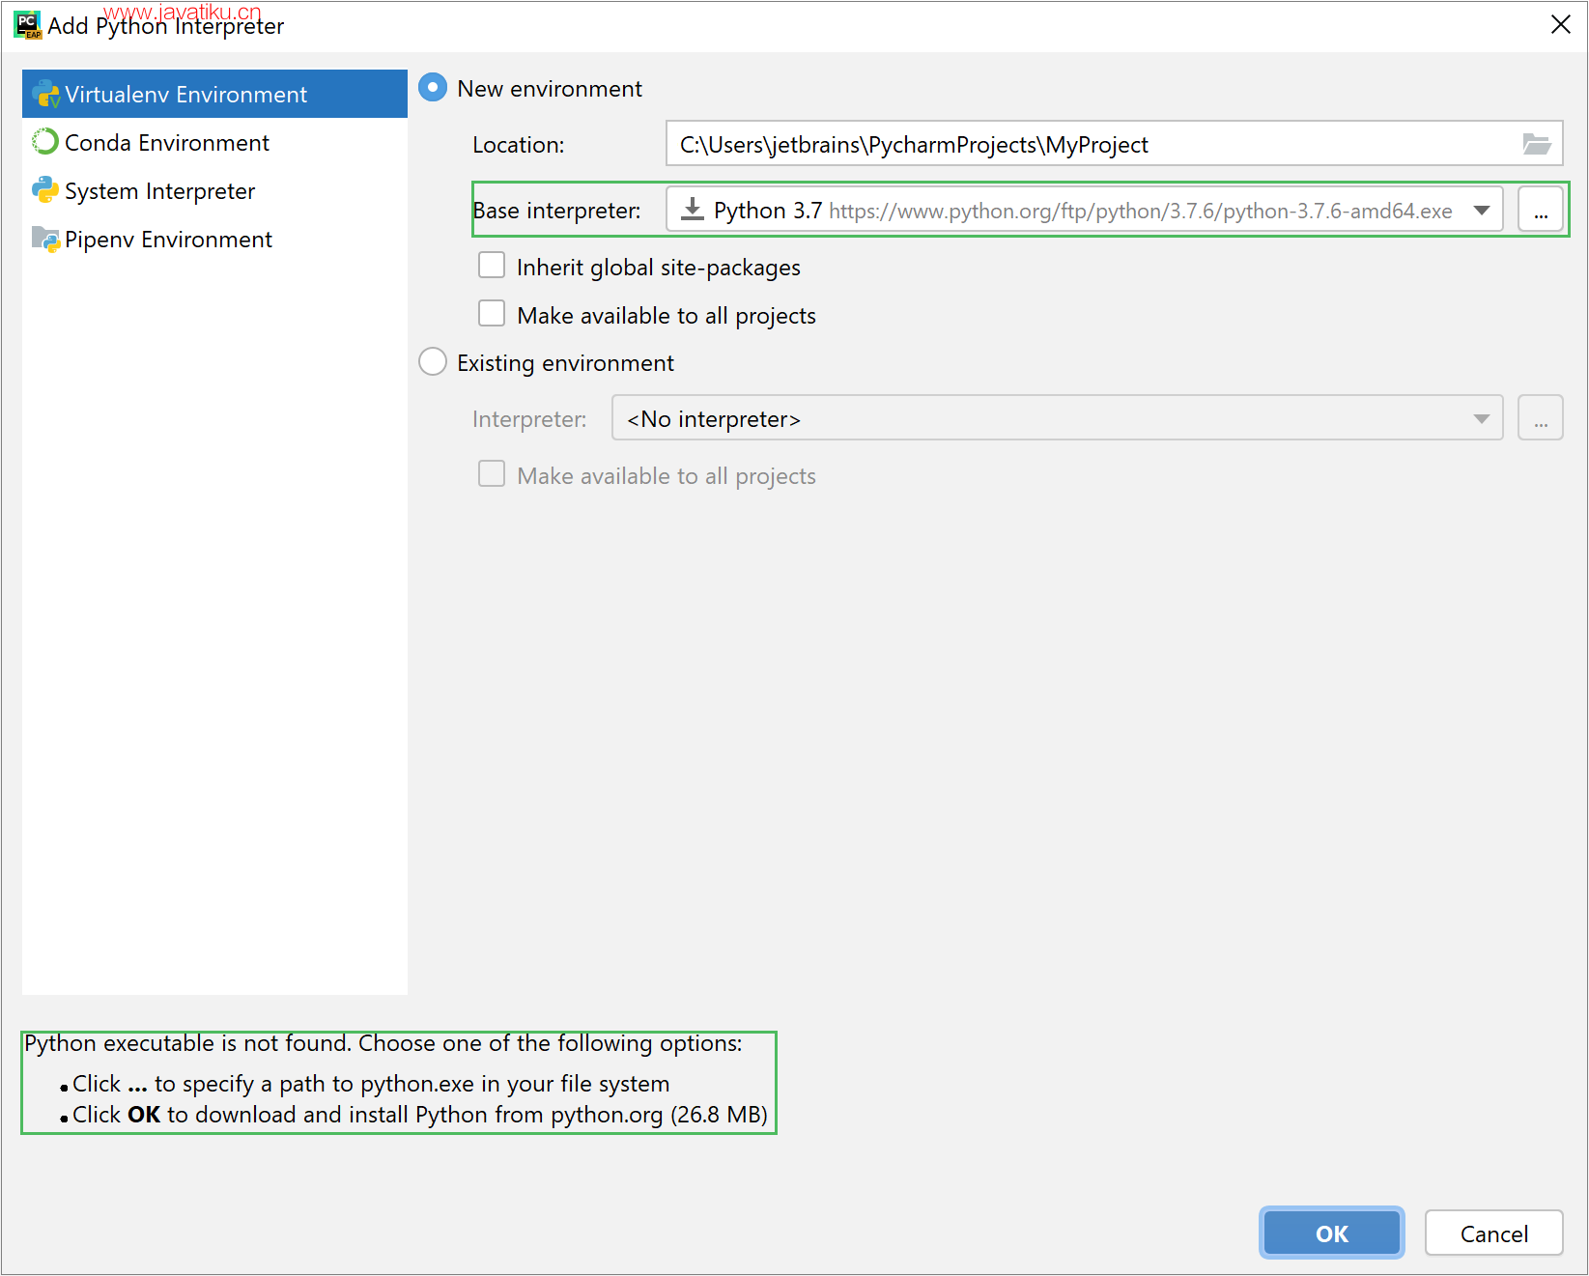Viewport: 1589px width, 1276px height.
Task: Browse for existing interpreter with ... button
Action: tap(1541, 418)
